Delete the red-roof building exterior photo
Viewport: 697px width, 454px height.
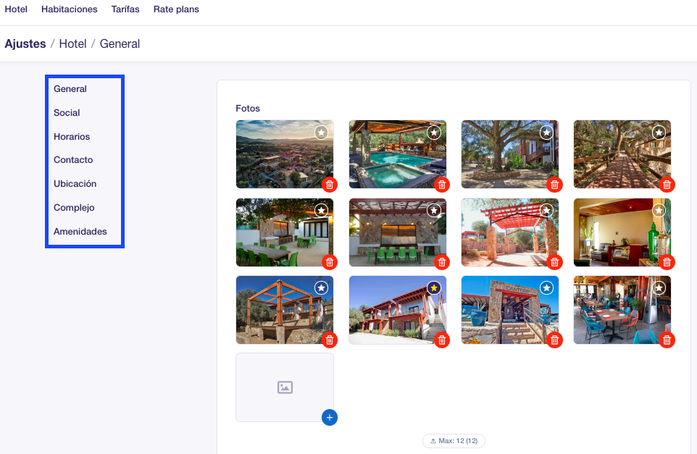[x=442, y=340]
